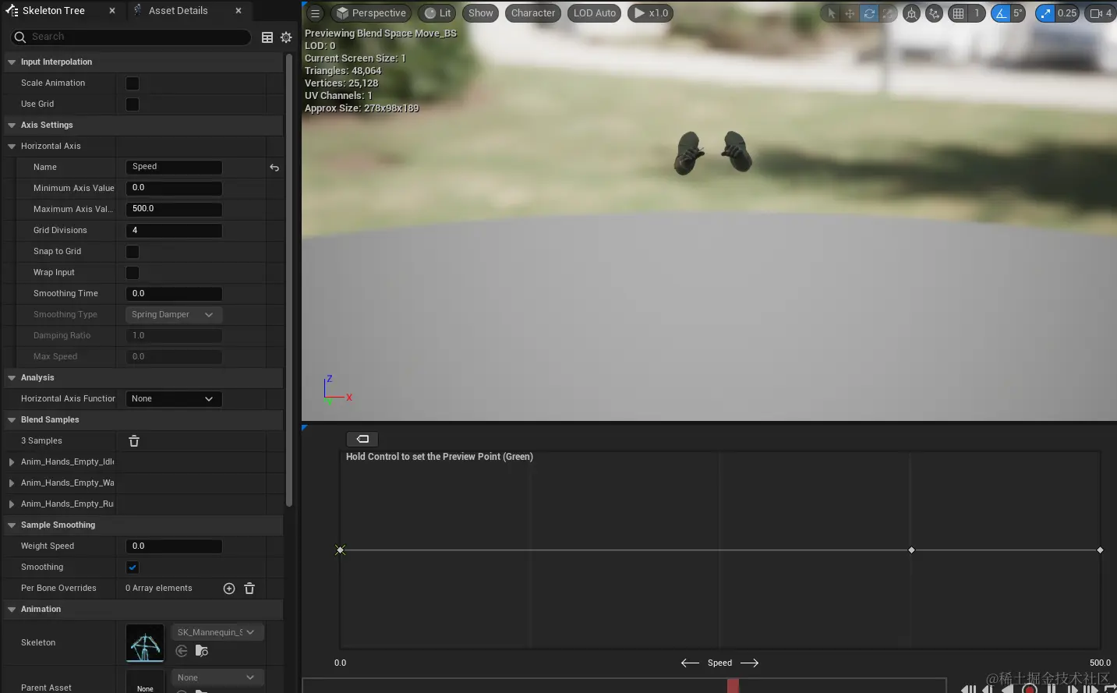Open the LOD Auto menu
Screen dimensions: 1117x693
pos(595,13)
